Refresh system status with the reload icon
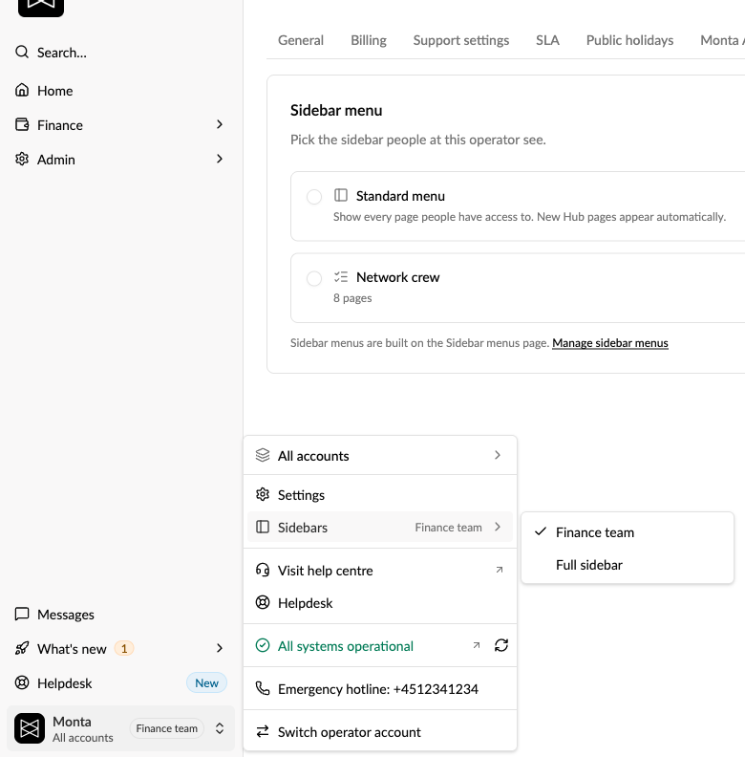This screenshot has height=757, width=745. 501,645
